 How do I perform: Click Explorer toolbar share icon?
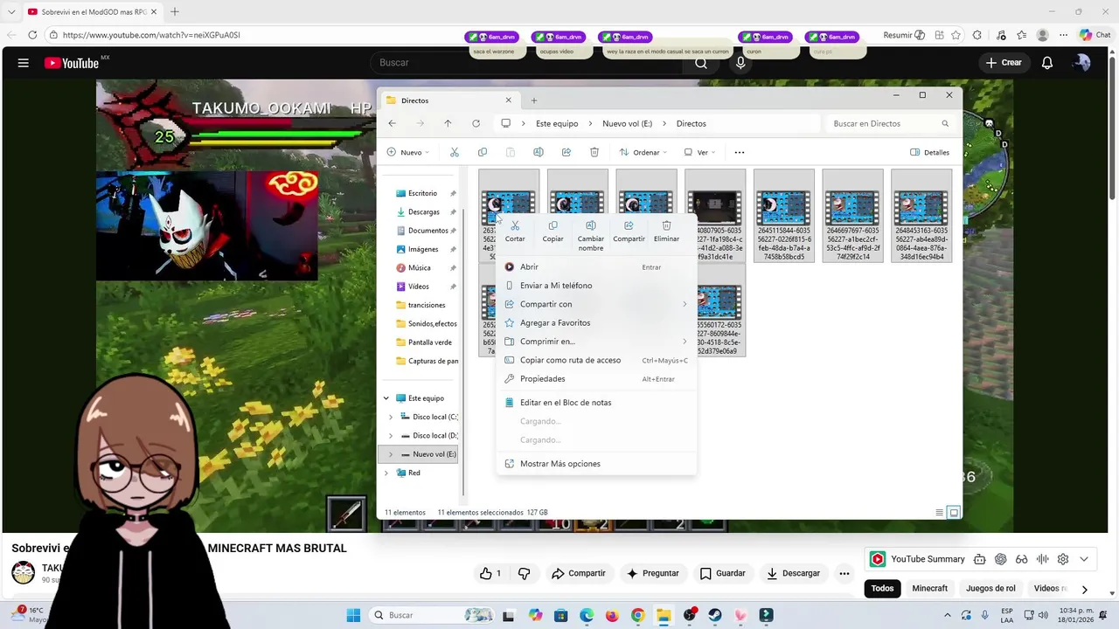click(x=566, y=152)
